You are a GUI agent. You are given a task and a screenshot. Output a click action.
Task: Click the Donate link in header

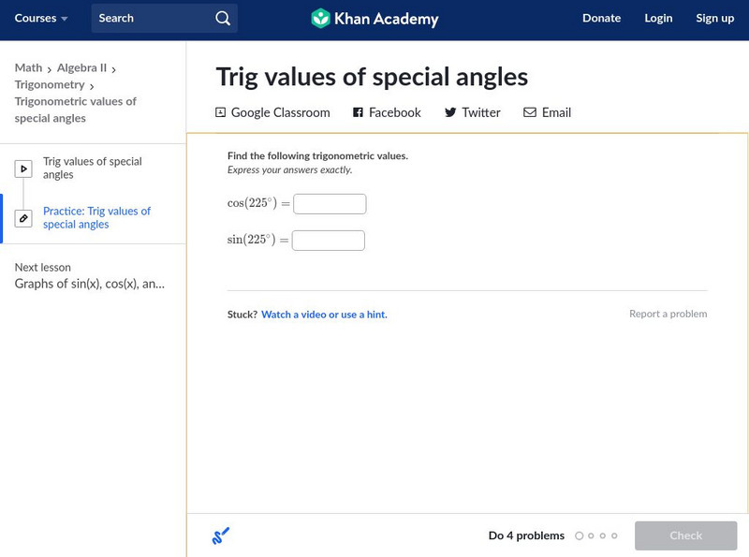[601, 18]
